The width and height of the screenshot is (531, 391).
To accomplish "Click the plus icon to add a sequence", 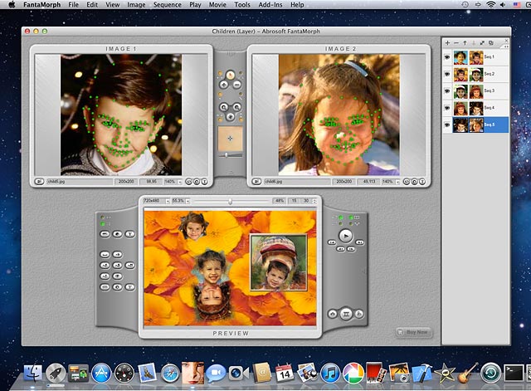I will pyautogui.click(x=447, y=43).
